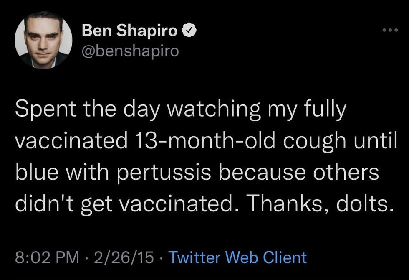Click the words cough until
This screenshot has width=409, height=280.
pyautogui.click(x=340, y=141)
